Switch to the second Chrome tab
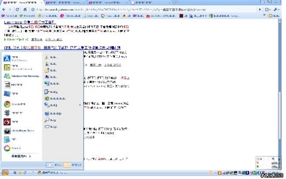The height and width of the screenshot is (179, 286). pos(66,3)
